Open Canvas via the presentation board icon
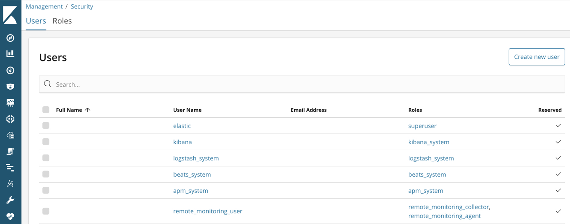Screen dimensions: 570x224 click(x=10, y=103)
